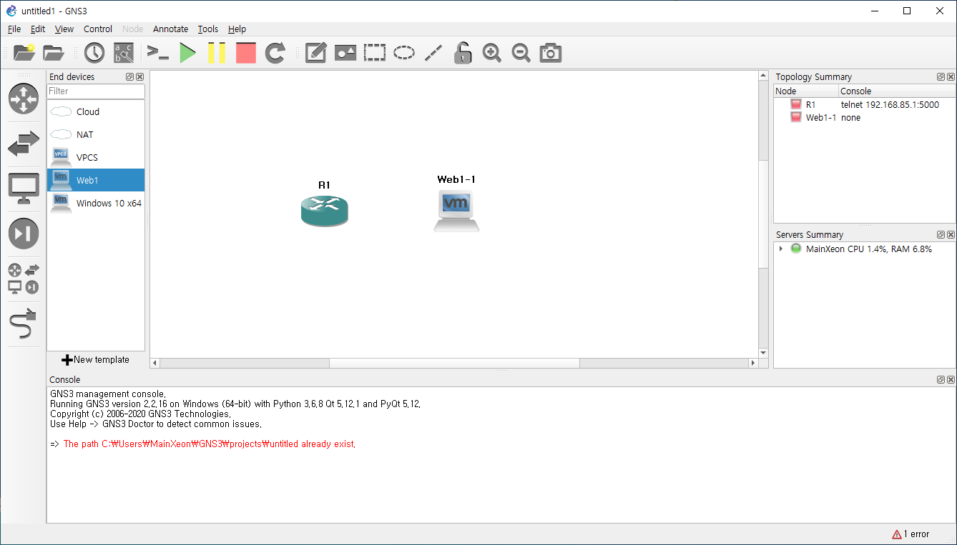Take a screenshot with camera icon
The height and width of the screenshot is (545, 957).
click(x=551, y=53)
